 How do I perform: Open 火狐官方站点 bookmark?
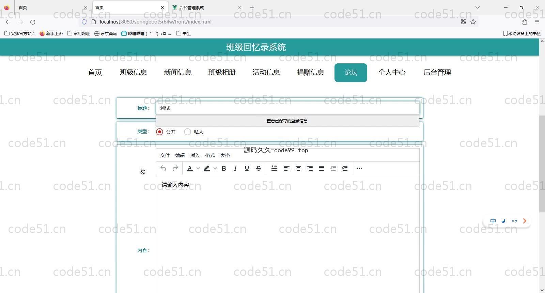[20, 33]
